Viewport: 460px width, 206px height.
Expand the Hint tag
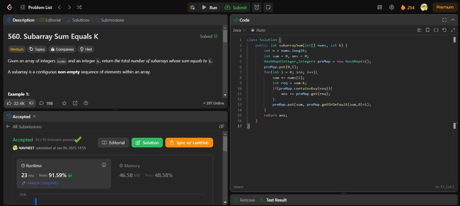pos(85,49)
